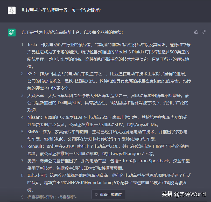This screenshot has width=211, height=202.
Task: Click the text Hyundai Ioniq 5
Action: pos(101,183)
